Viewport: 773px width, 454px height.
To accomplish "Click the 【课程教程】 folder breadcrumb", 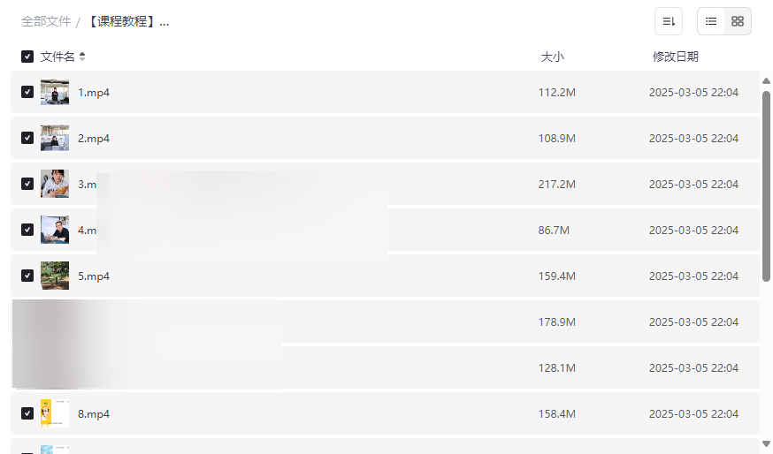I will pos(127,21).
